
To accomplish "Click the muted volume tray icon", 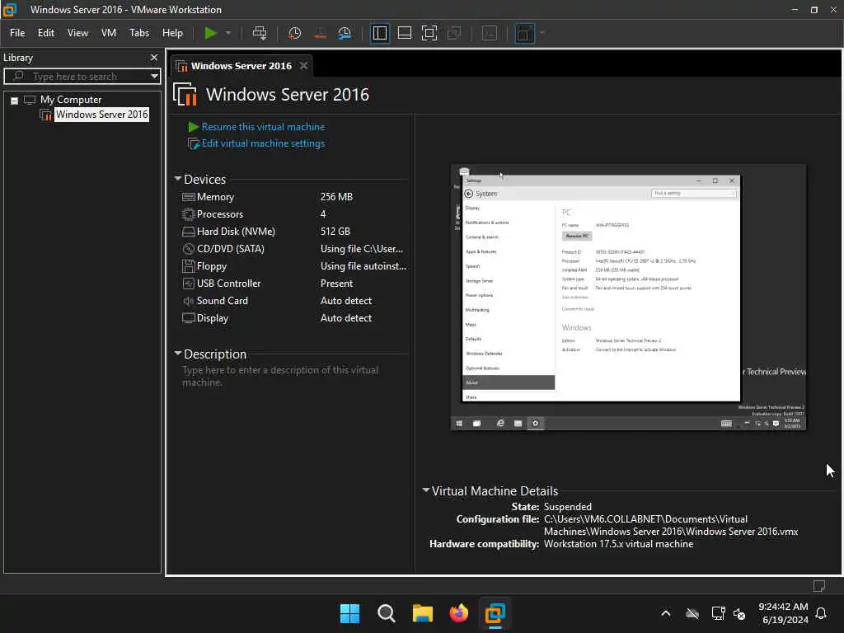I will (739, 613).
